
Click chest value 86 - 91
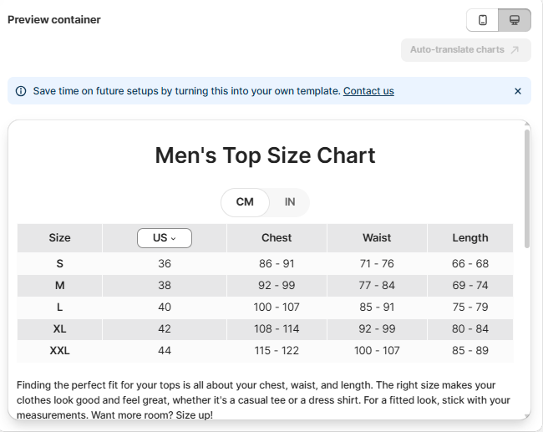[x=277, y=264]
